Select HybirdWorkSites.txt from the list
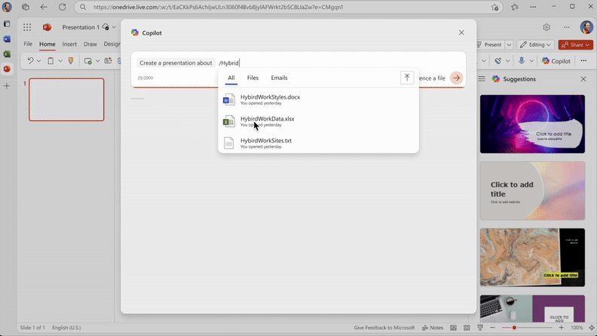 [x=318, y=143]
